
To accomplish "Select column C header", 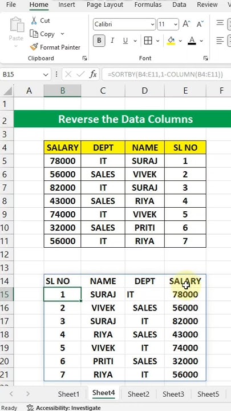I will (103, 91).
